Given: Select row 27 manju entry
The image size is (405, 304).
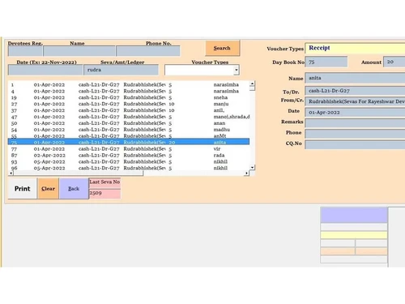Looking at the screenshot, I should (x=129, y=104).
